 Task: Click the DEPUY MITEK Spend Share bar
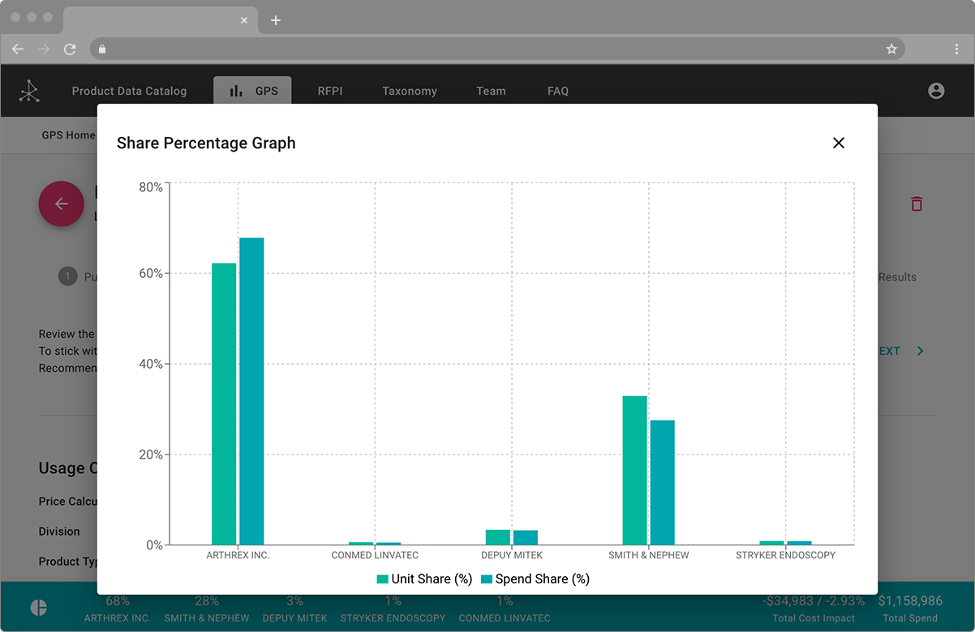526,537
